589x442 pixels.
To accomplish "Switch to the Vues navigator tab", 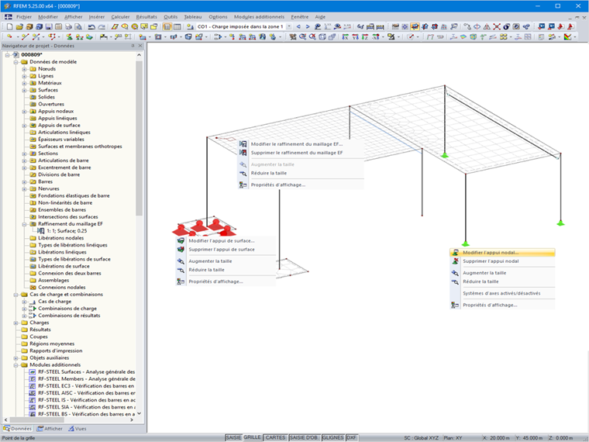I will [77, 429].
